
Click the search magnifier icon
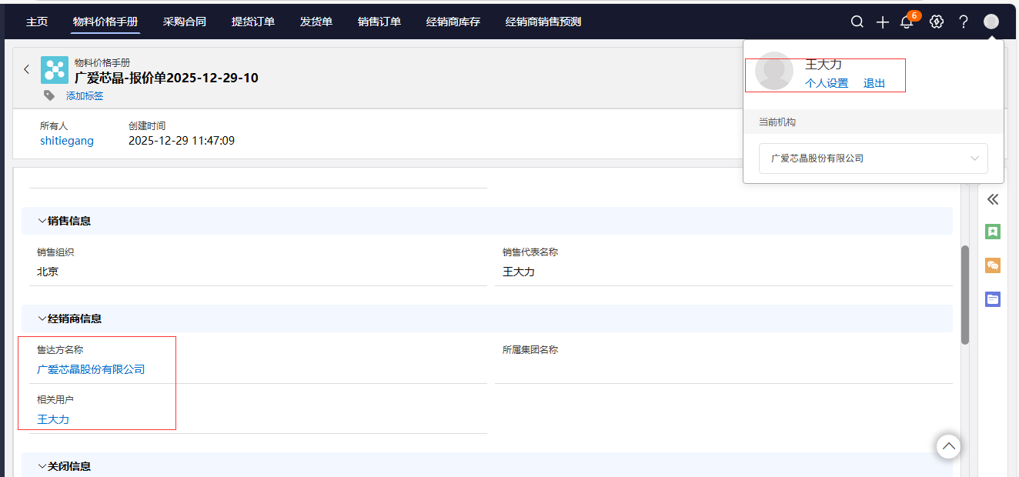(x=857, y=22)
